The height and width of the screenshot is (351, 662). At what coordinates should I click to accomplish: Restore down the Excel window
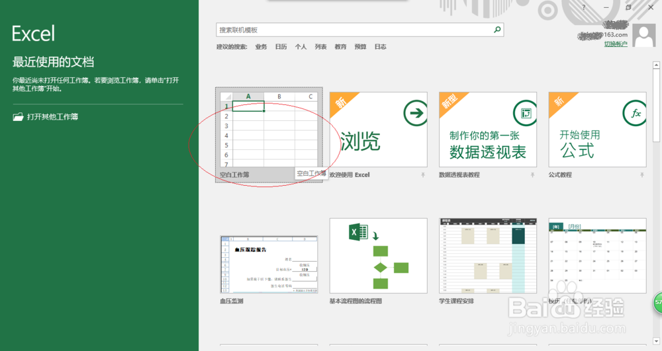pos(628,7)
